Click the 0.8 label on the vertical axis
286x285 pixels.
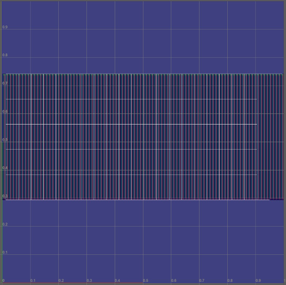click(x=5, y=55)
